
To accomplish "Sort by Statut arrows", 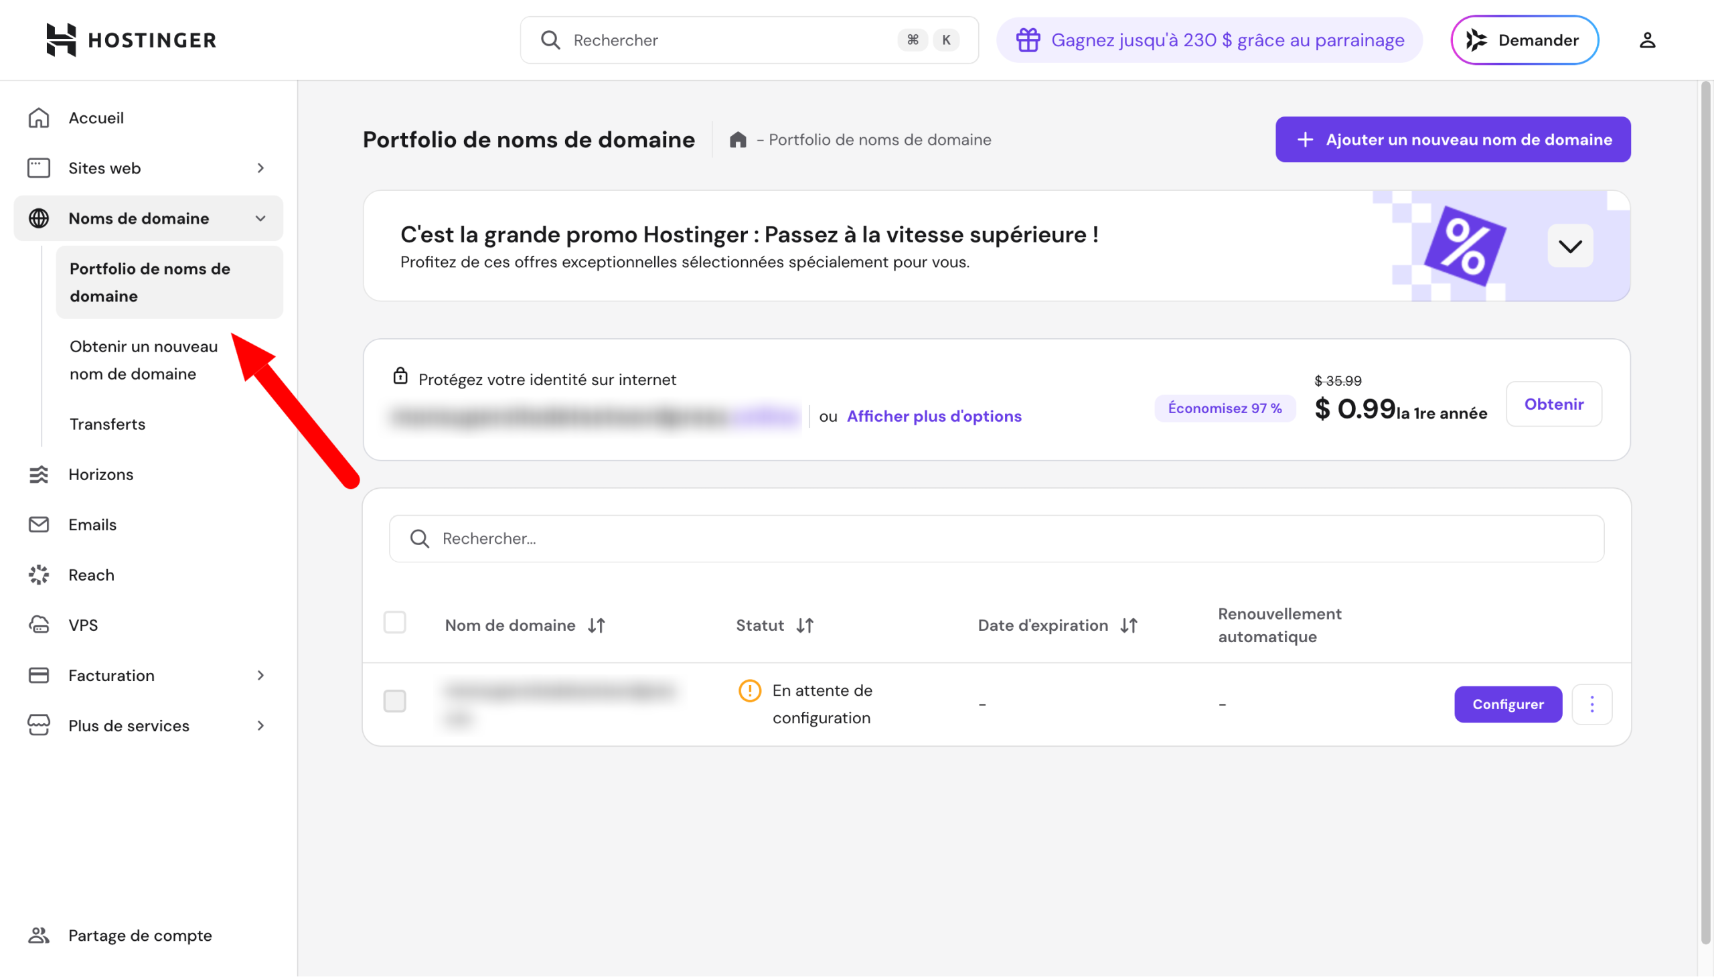I will (x=805, y=626).
